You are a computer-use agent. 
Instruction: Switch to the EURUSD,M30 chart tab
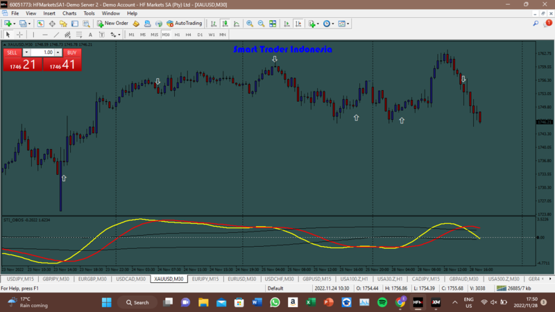tap(241, 279)
